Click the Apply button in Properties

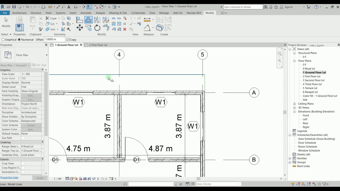point(40,178)
